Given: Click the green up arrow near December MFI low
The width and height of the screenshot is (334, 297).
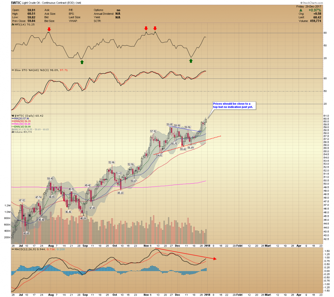Looking at the screenshot, I should (x=191, y=61).
